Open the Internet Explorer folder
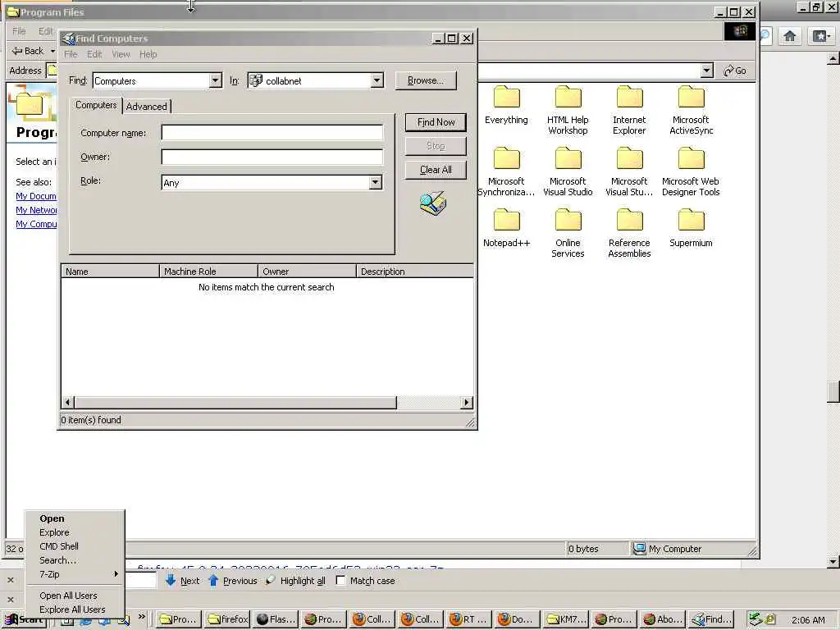840x630 pixels. (x=629, y=111)
